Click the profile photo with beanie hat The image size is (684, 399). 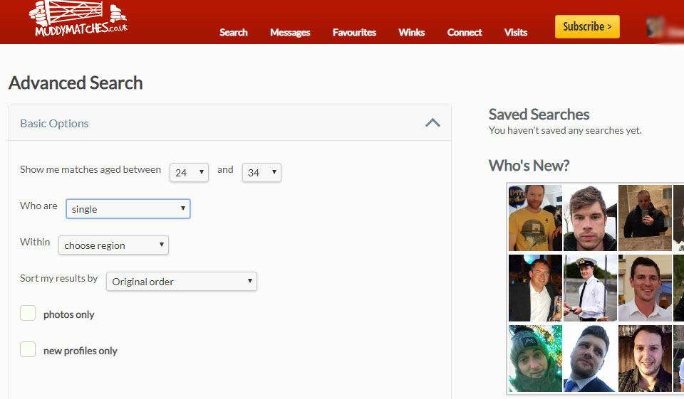(535, 358)
